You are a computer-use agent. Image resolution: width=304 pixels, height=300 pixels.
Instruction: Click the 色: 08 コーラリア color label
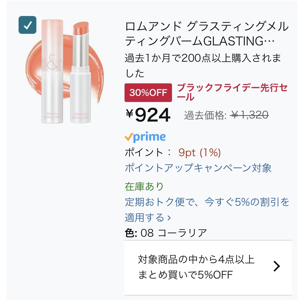pyautogui.click(x=166, y=233)
